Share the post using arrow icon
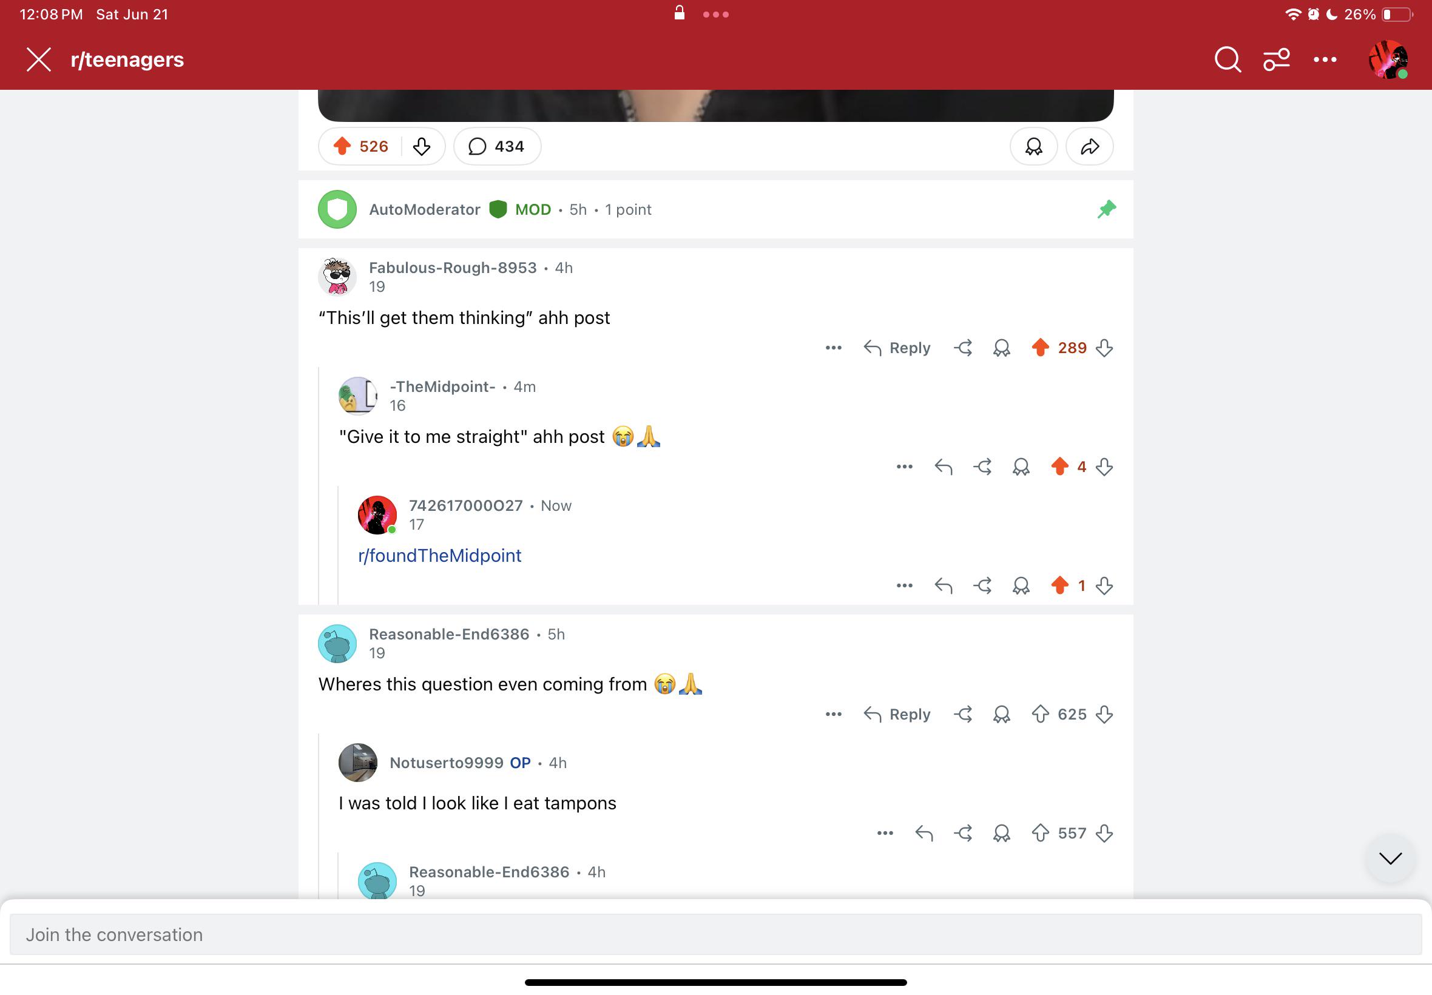 [x=1089, y=146]
